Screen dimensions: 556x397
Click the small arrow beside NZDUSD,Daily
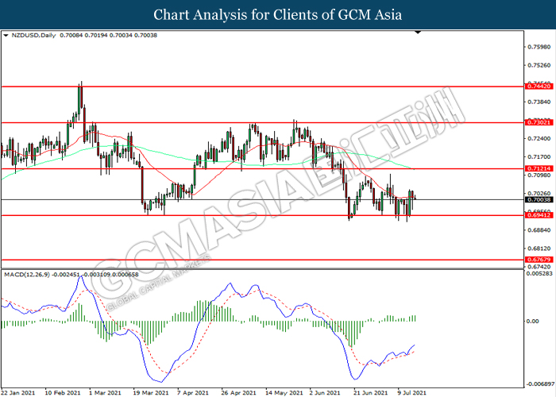pos(6,36)
